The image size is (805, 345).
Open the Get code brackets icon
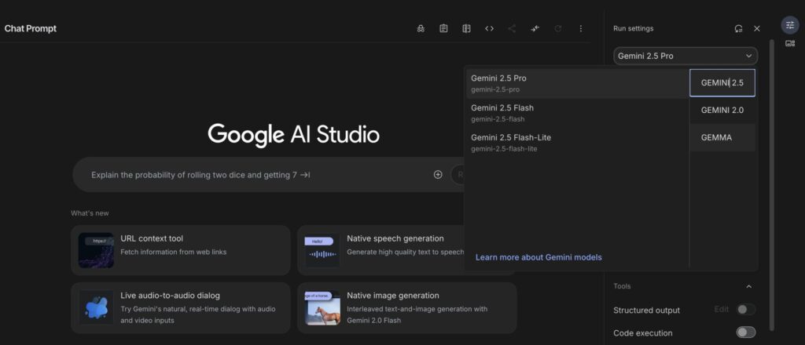[x=489, y=29]
